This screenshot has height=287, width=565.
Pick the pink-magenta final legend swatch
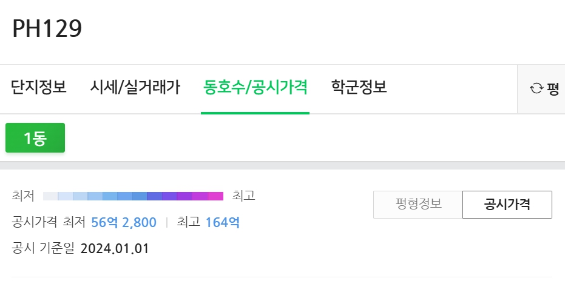point(216,196)
